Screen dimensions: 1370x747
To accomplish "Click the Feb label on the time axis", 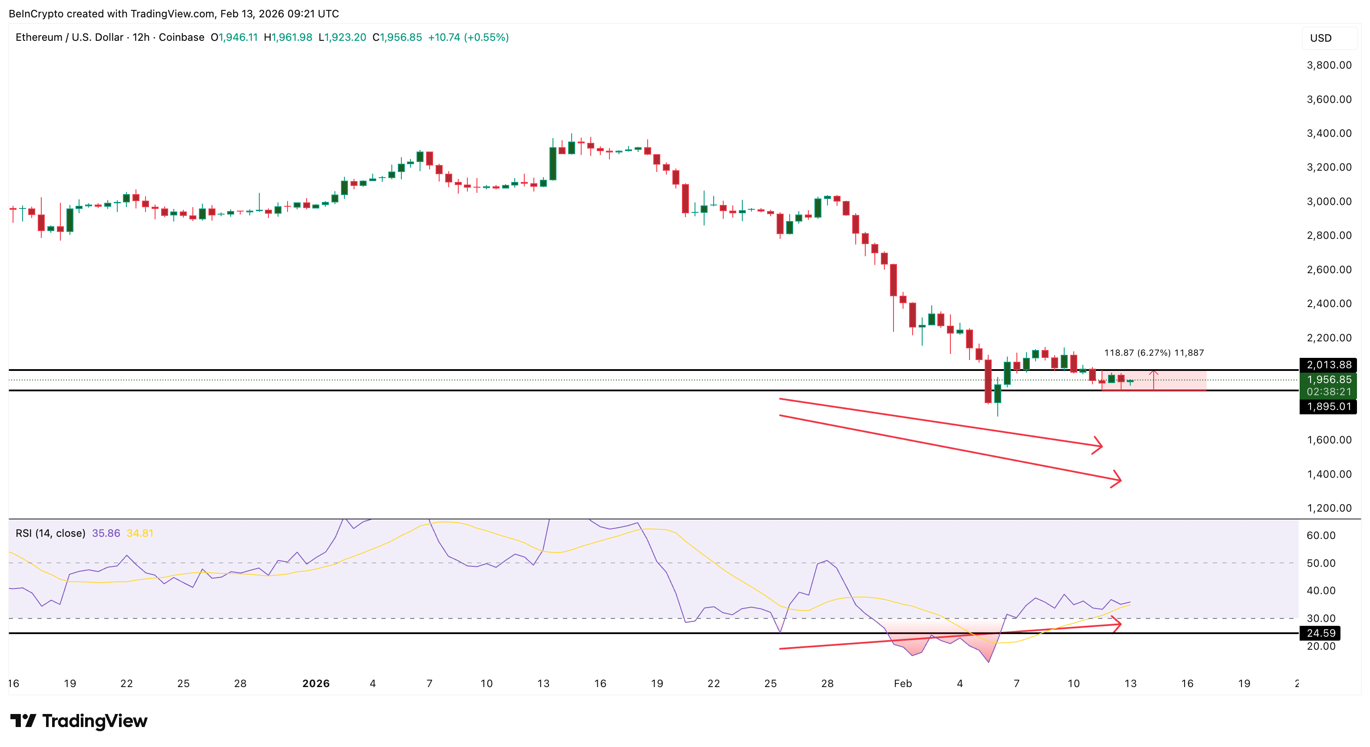I will 903,684.
